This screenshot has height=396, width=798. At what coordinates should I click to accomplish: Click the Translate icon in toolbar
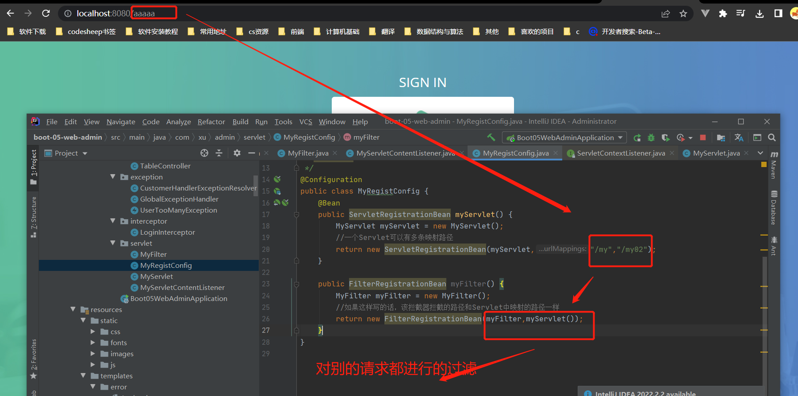point(739,137)
